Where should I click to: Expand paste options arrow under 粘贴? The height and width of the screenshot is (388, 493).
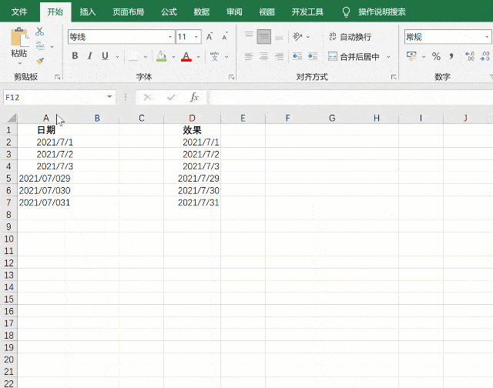[20, 63]
